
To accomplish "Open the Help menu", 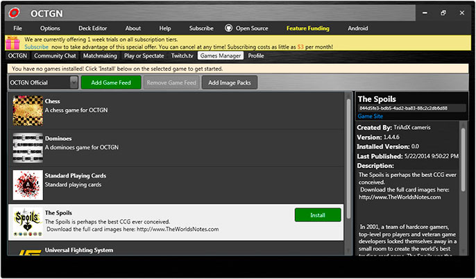I will (165, 28).
